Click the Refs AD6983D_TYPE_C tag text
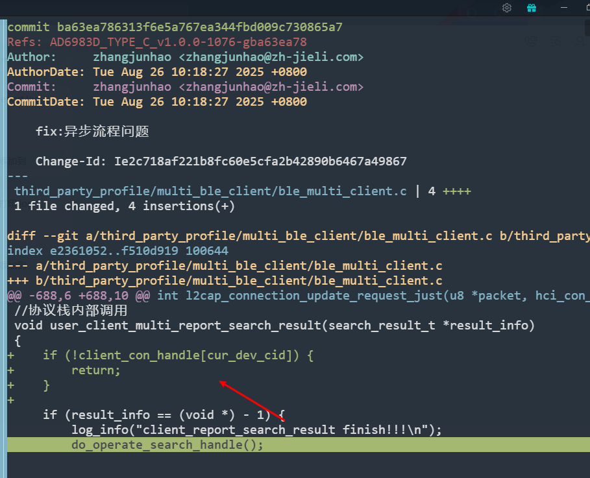This screenshot has width=590, height=478. [x=178, y=42]
